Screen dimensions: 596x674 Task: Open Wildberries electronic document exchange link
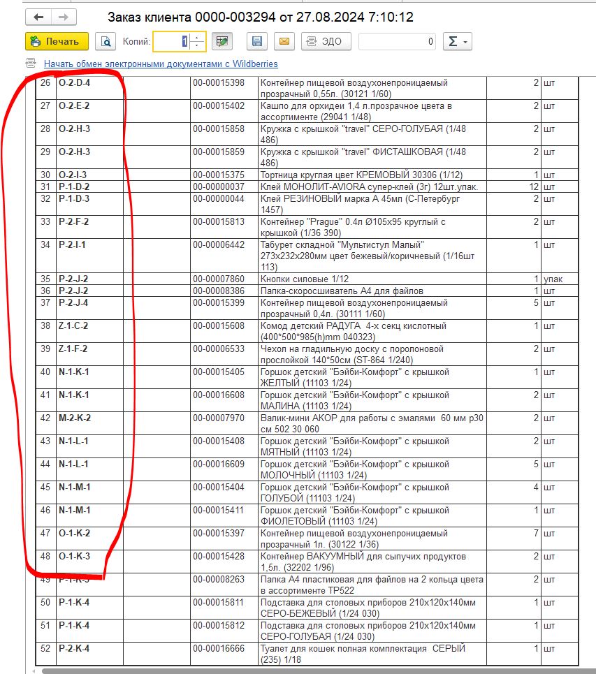pos(161,64)
